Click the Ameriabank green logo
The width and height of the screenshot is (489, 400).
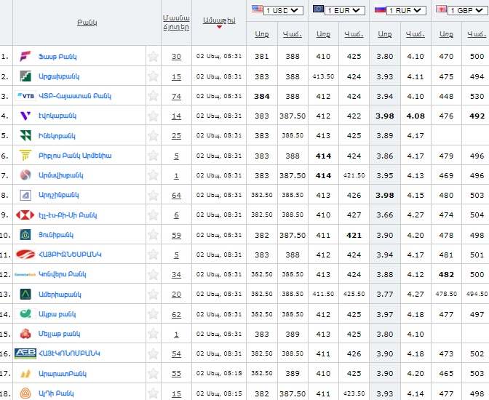tap(25, 294)
